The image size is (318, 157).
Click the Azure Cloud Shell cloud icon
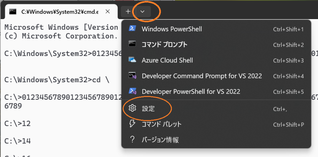pos(132,60)
